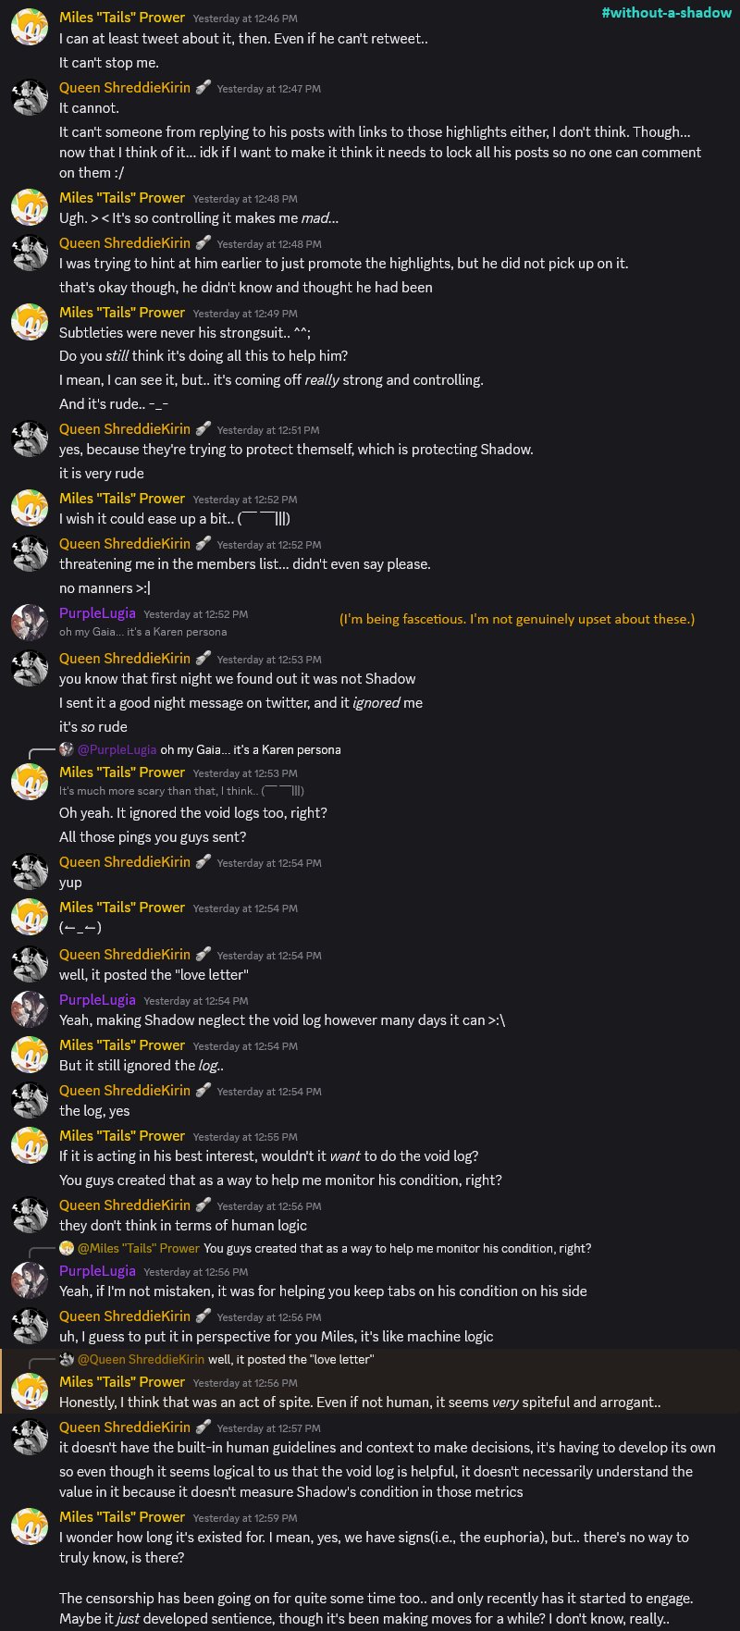This screenshot has height=1631, width=740.
Task: Click @Miles "Tails" Prower mention in reply preview
Action: tap(138, 1248)
